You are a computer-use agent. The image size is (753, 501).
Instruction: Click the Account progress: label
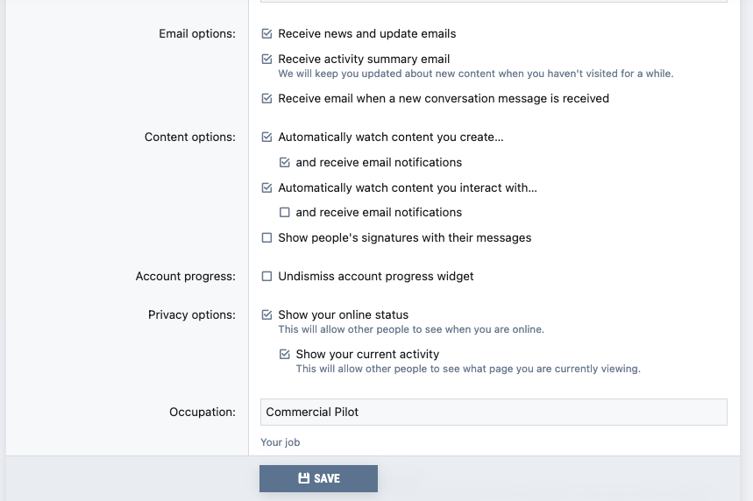pos(185,277)
